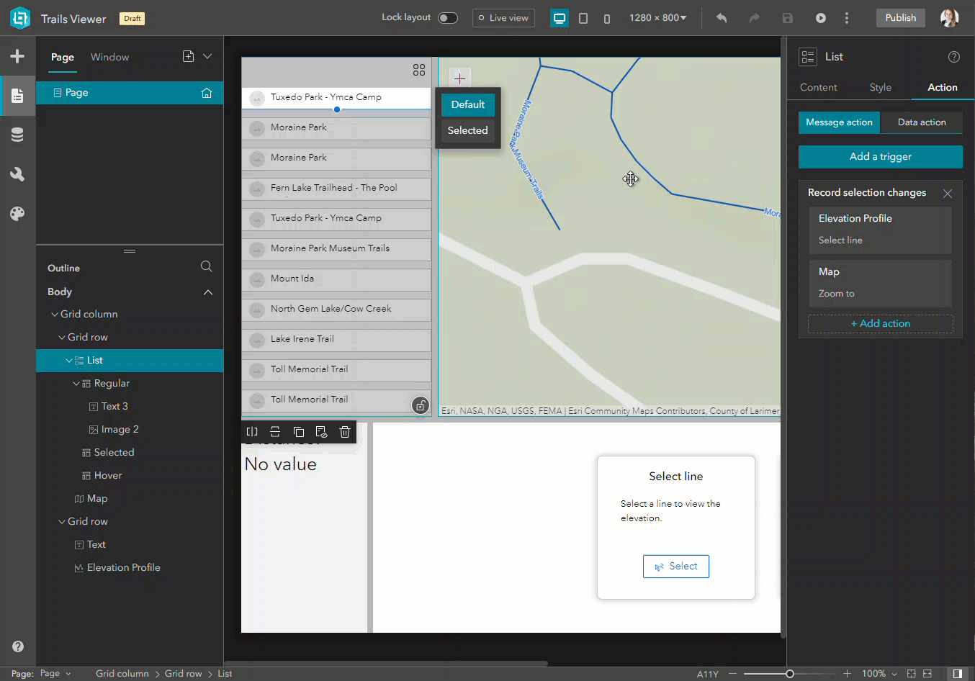Collapse the Grid column tree node
The image size is (975, 681).
[x=55, y=315]
